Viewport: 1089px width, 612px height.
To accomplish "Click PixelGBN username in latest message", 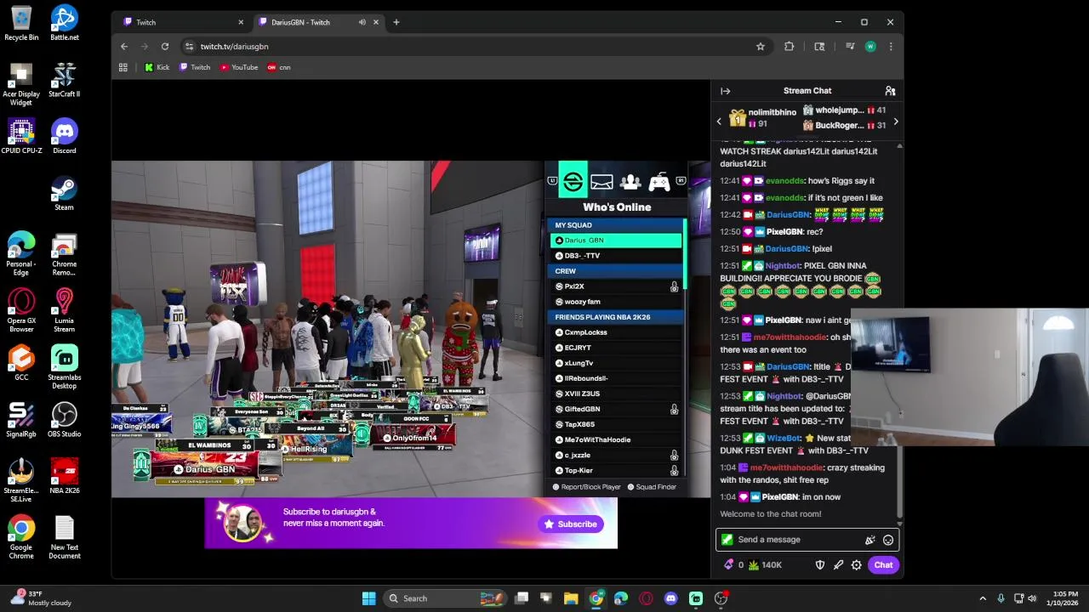I will tap(783, 497).
